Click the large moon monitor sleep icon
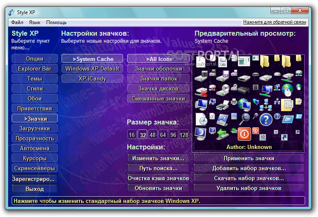Viewport: 318px width, 217px height. pos(200,134)
